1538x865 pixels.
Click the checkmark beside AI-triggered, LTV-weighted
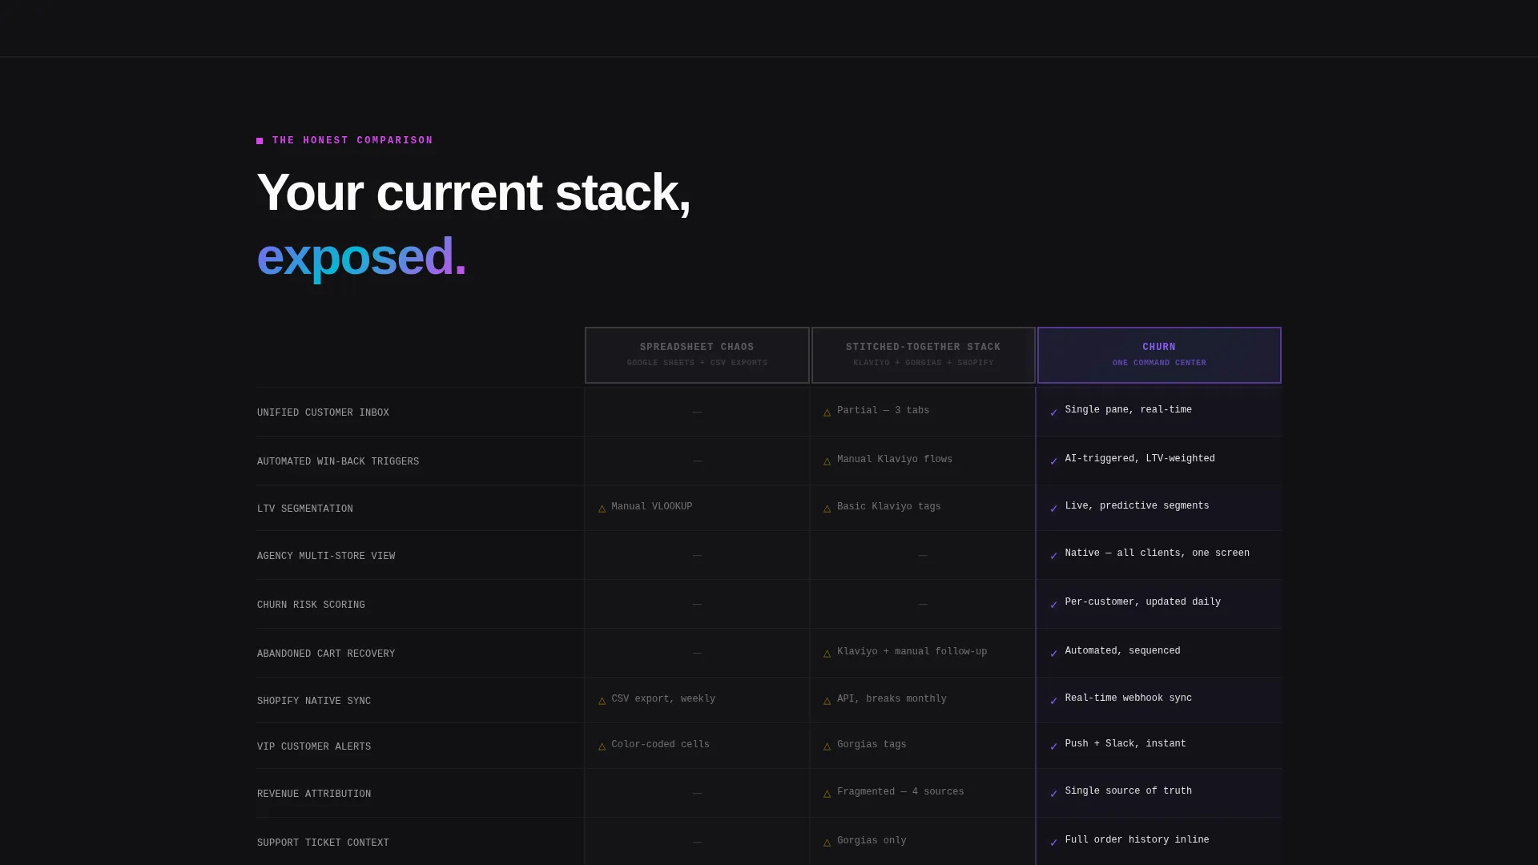pos(1053,461)
